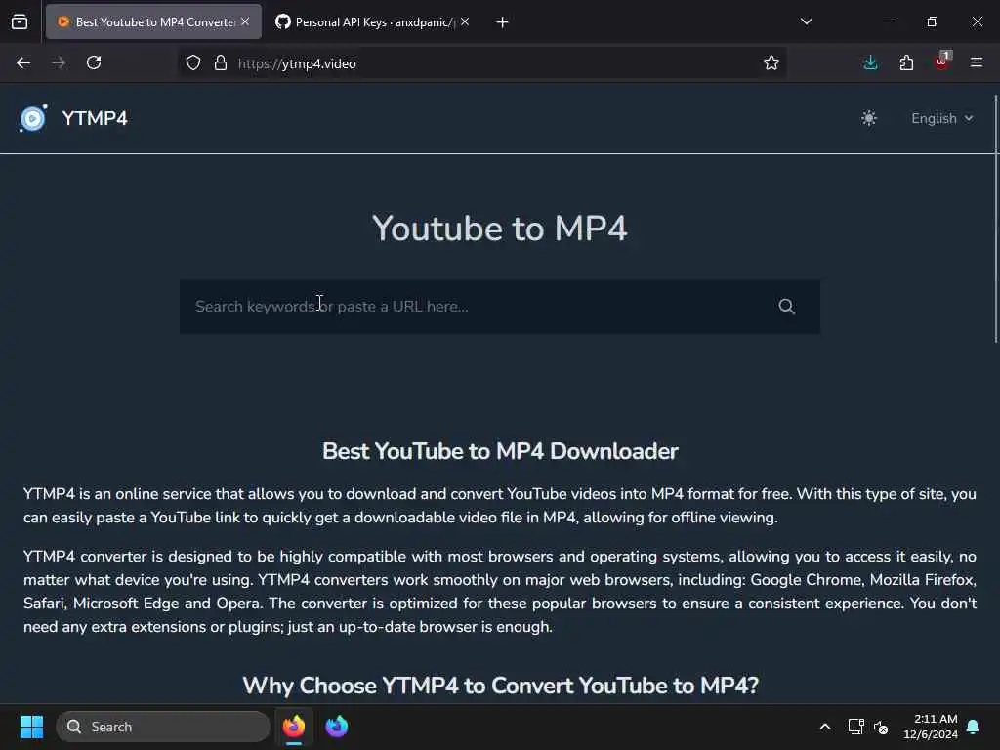The image size is (1000, 750).
Task: Click the Youtube to MP4 heading
Action: tap(500, 229)
